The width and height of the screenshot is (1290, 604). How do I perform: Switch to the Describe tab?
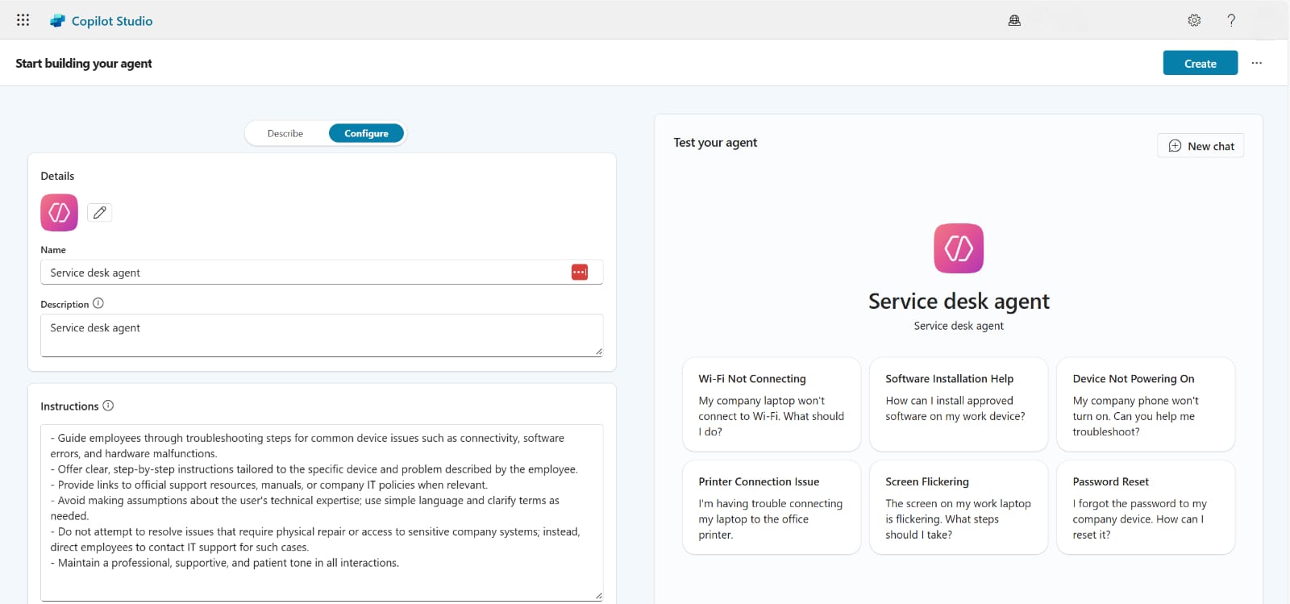pos(285,134)
